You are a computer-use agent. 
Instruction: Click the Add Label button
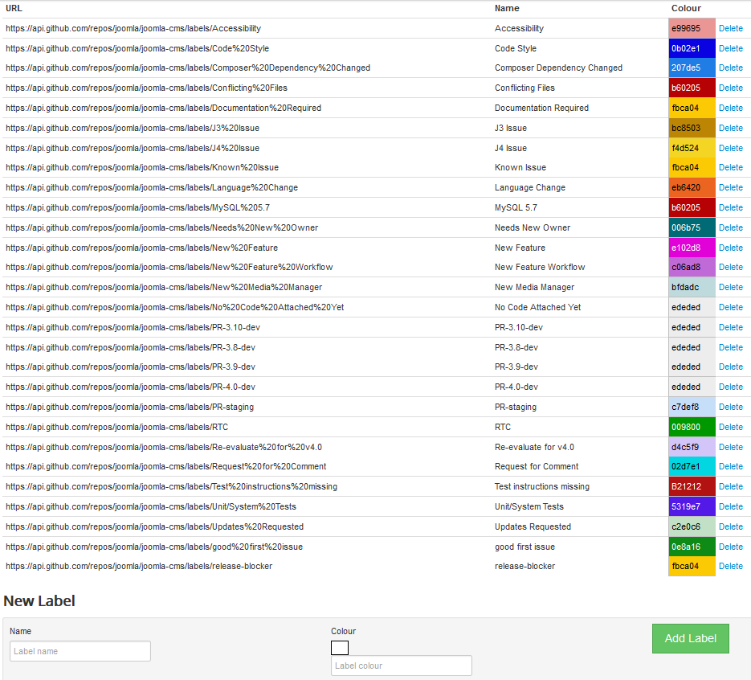tap(690, 638)
